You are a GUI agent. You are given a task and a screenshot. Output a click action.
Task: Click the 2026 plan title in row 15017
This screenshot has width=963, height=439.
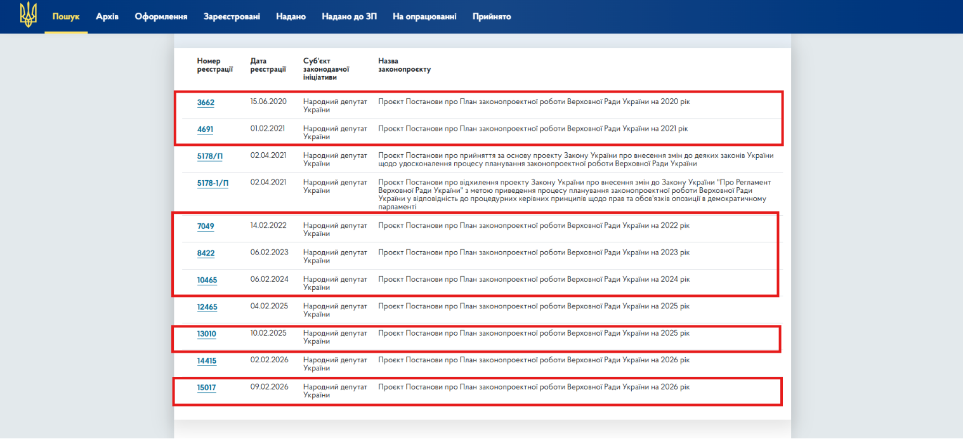[x=534, y=386]
